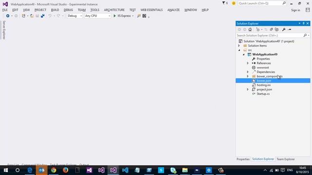Start debugging with the IIS Express play button

click(115, 16)
